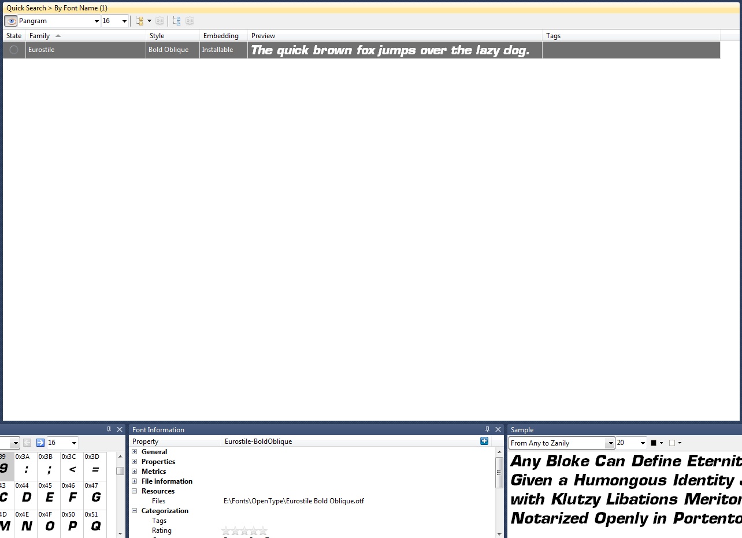Click the Eurostile Bold Oblique.otf file path
Viewport: 742px width, 538px height.
point(294,501)
